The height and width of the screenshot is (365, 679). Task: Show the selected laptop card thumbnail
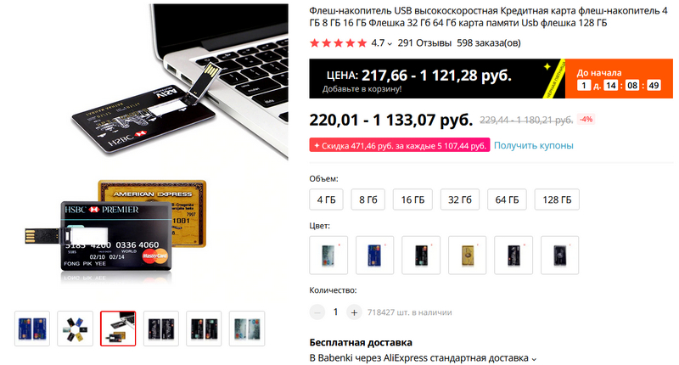[x=118, y=328]
